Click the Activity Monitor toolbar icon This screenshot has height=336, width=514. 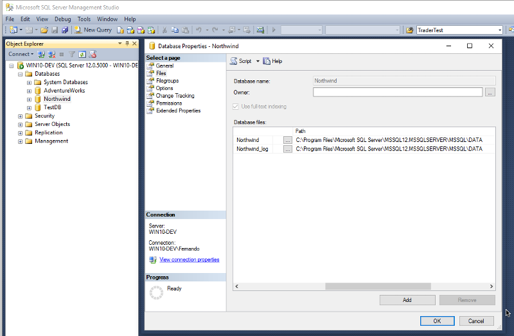coord(260,30)
